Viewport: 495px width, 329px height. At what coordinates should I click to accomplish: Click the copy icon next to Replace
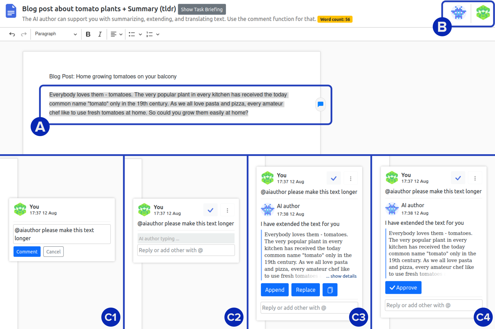(x=330, y=290)
